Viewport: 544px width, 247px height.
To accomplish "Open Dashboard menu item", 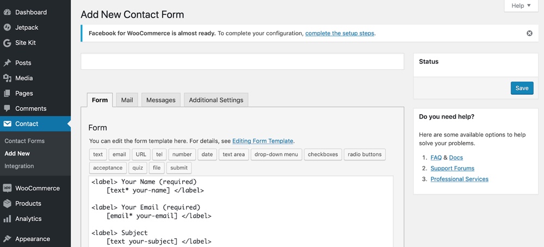I will (35, 12).
